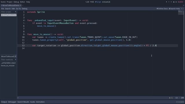Viewport: 185px width, 104px height.
Task: Open the Editor menu
Action: click(x=23, y=2)
